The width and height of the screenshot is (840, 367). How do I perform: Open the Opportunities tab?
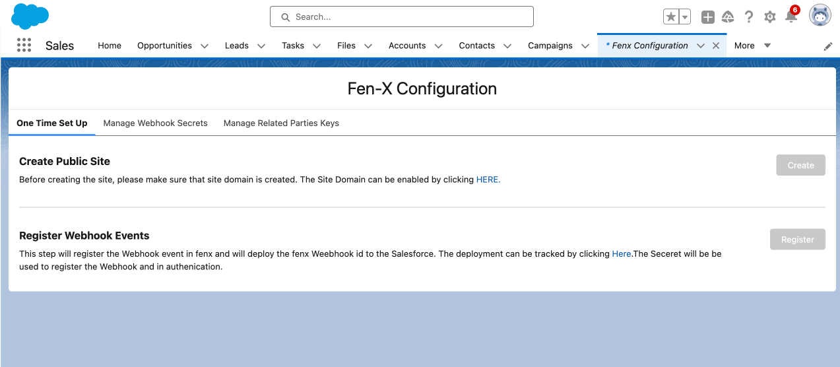[164, 46]
